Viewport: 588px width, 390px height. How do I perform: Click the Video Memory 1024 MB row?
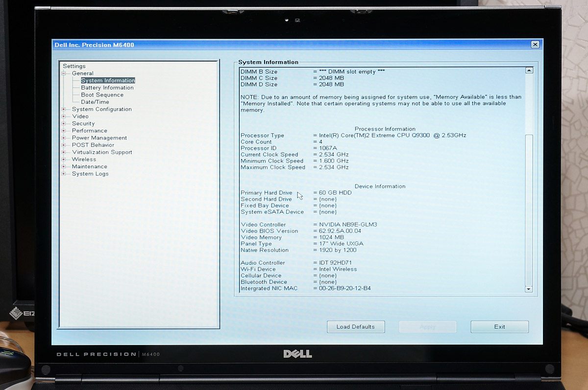click(293, 237)
